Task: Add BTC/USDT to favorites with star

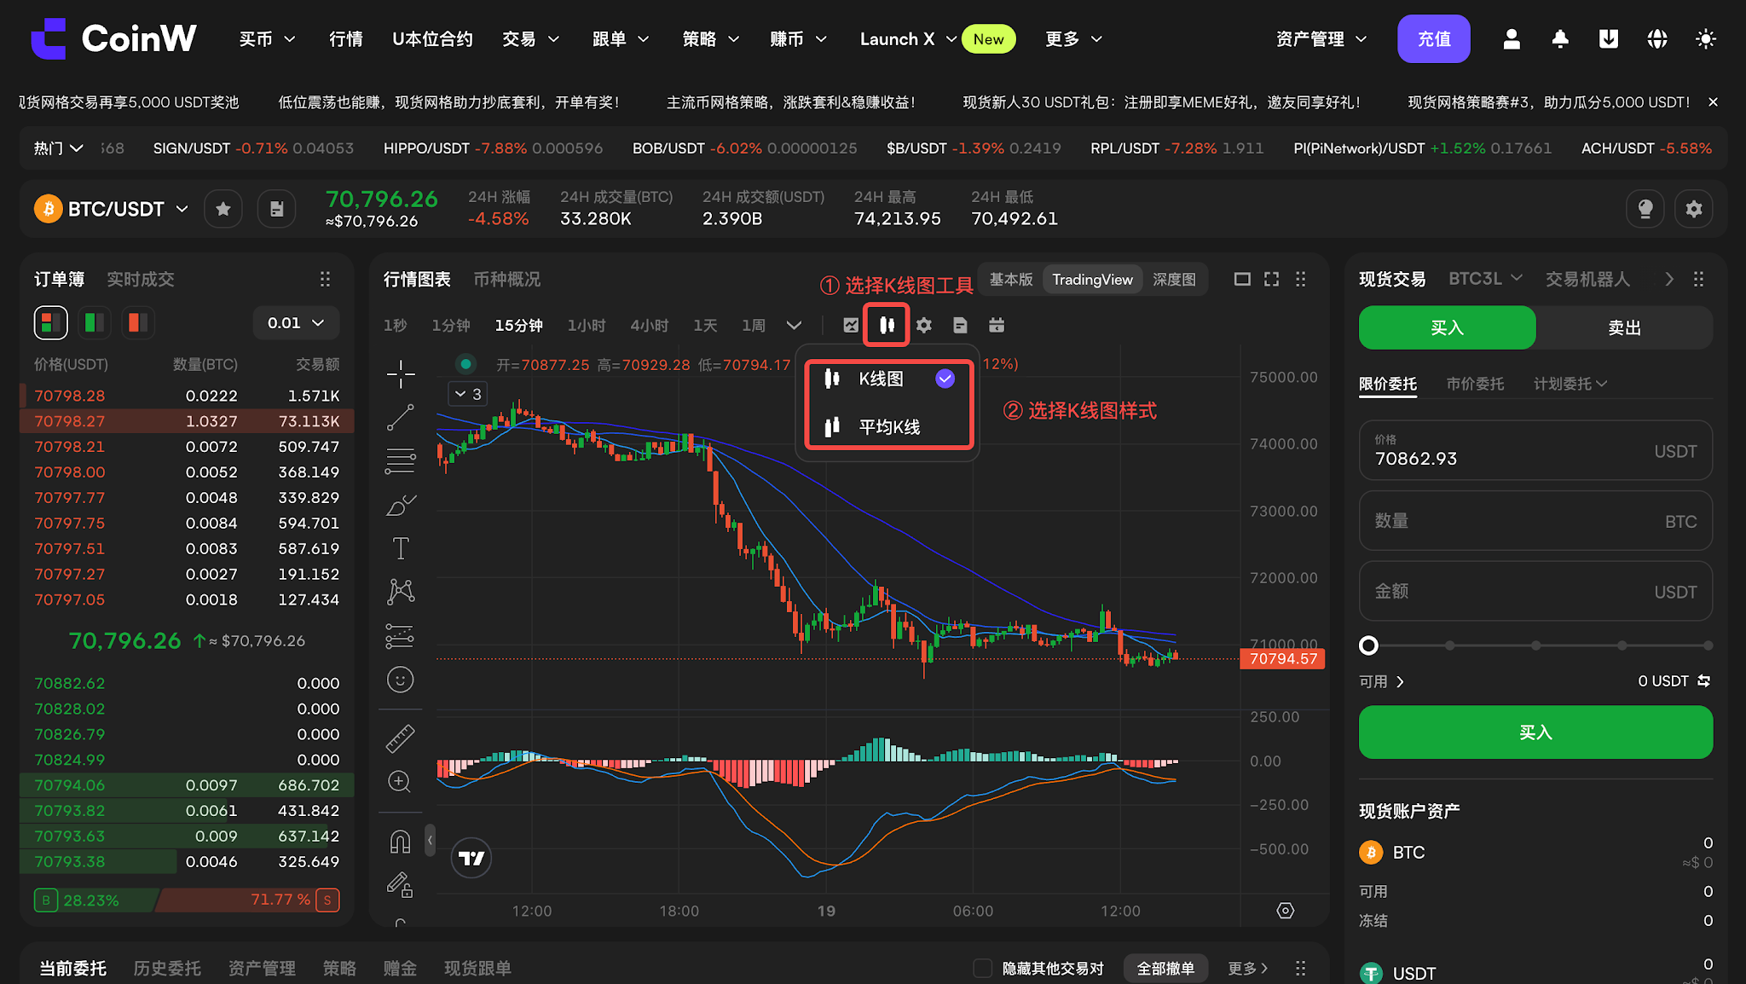Action: tap(223, 209)
